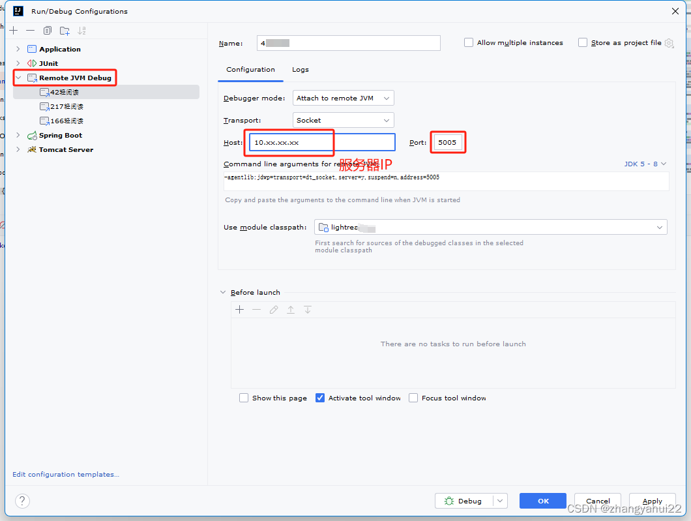
Task: Add a Before launch task
Action: point(239,310)
